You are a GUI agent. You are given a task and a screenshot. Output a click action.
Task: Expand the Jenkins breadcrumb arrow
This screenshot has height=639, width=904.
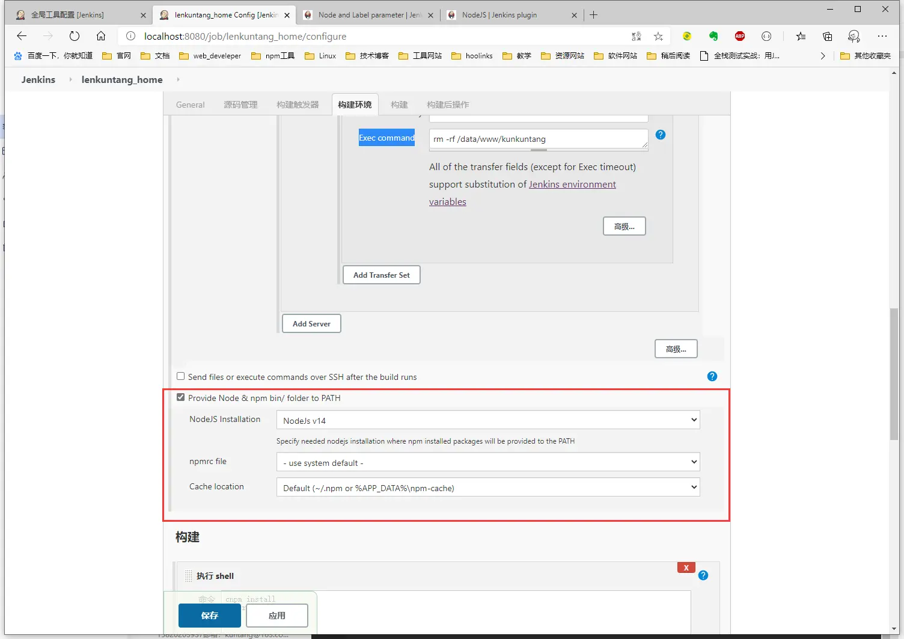click(x=70, y=79)
